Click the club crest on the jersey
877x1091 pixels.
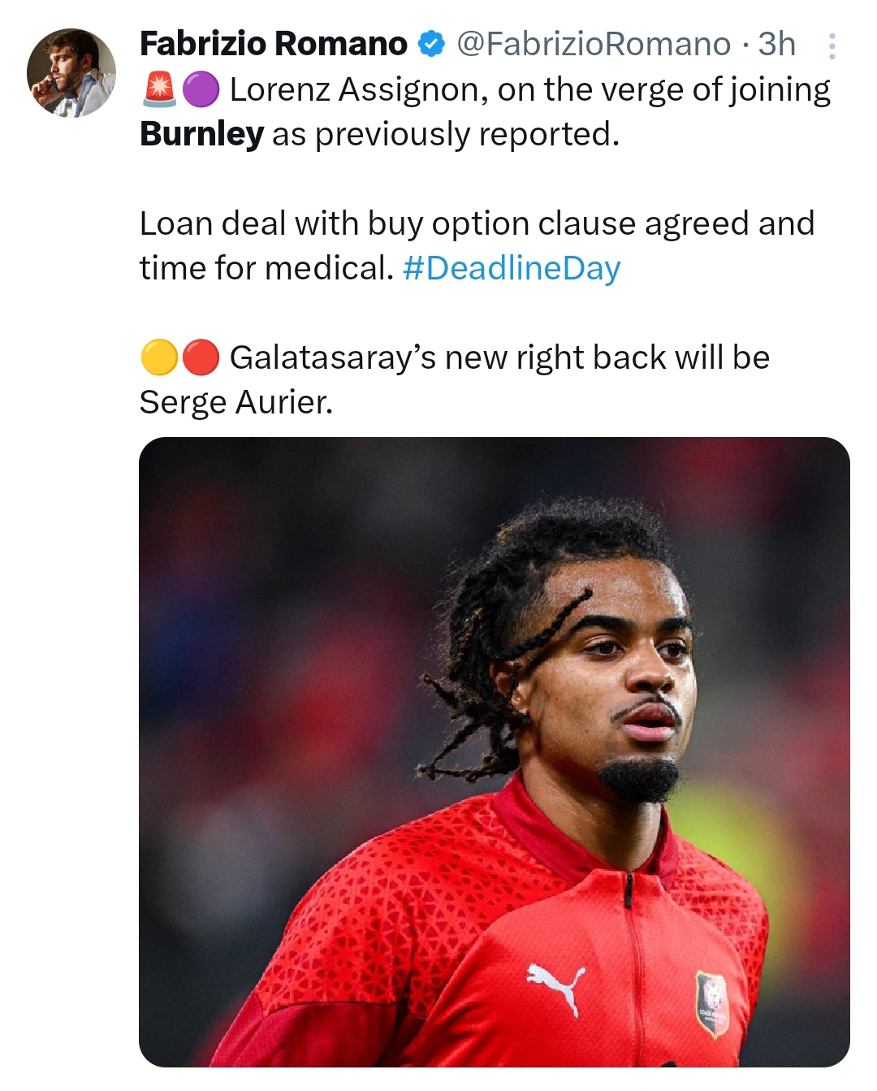coord(712,1003)
